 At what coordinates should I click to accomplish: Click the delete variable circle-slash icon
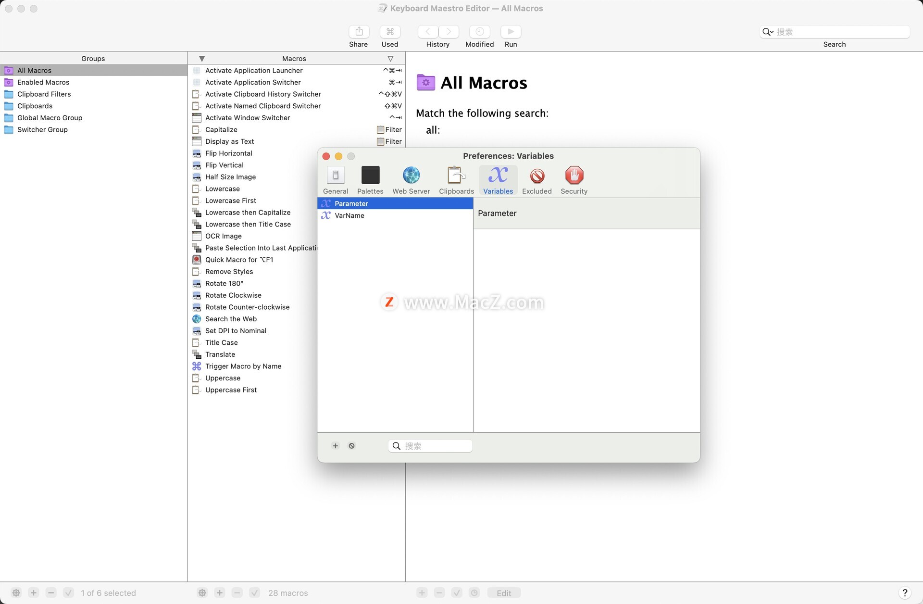click(352, 446)
